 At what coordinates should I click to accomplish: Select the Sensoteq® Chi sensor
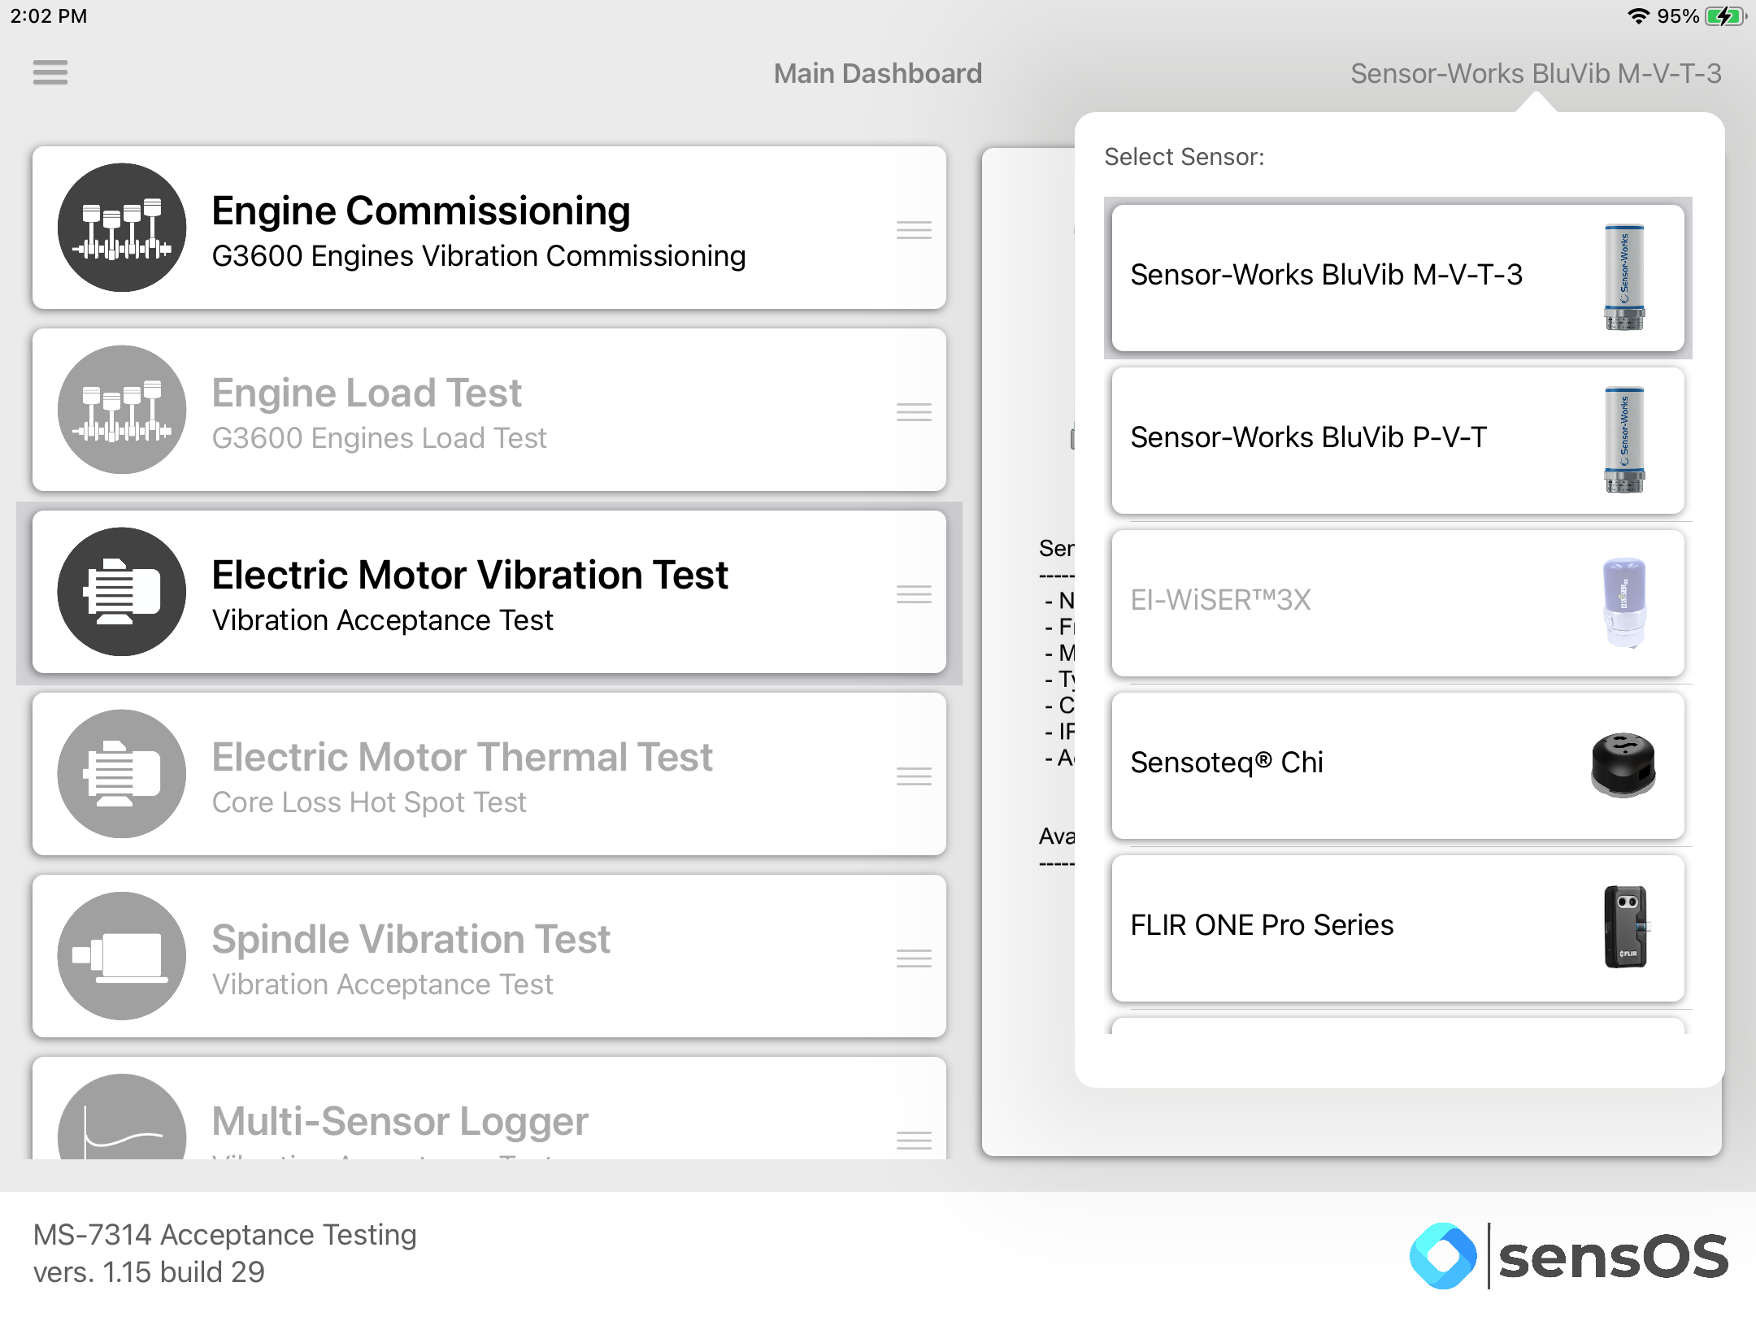1397,766
